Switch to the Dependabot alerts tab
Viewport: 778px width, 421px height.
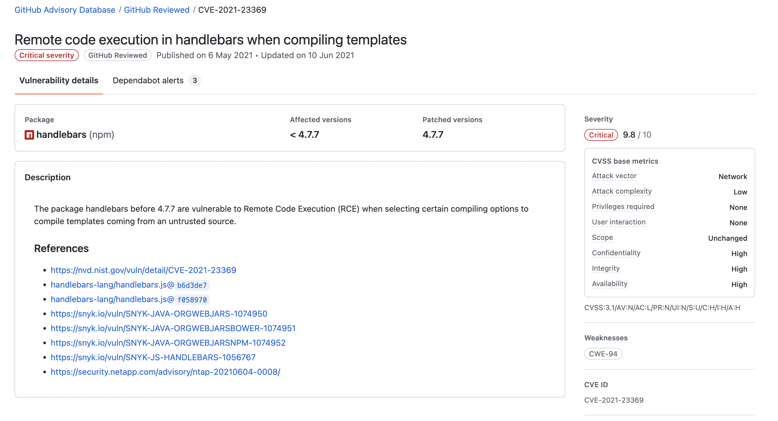(x=148, y=81)
